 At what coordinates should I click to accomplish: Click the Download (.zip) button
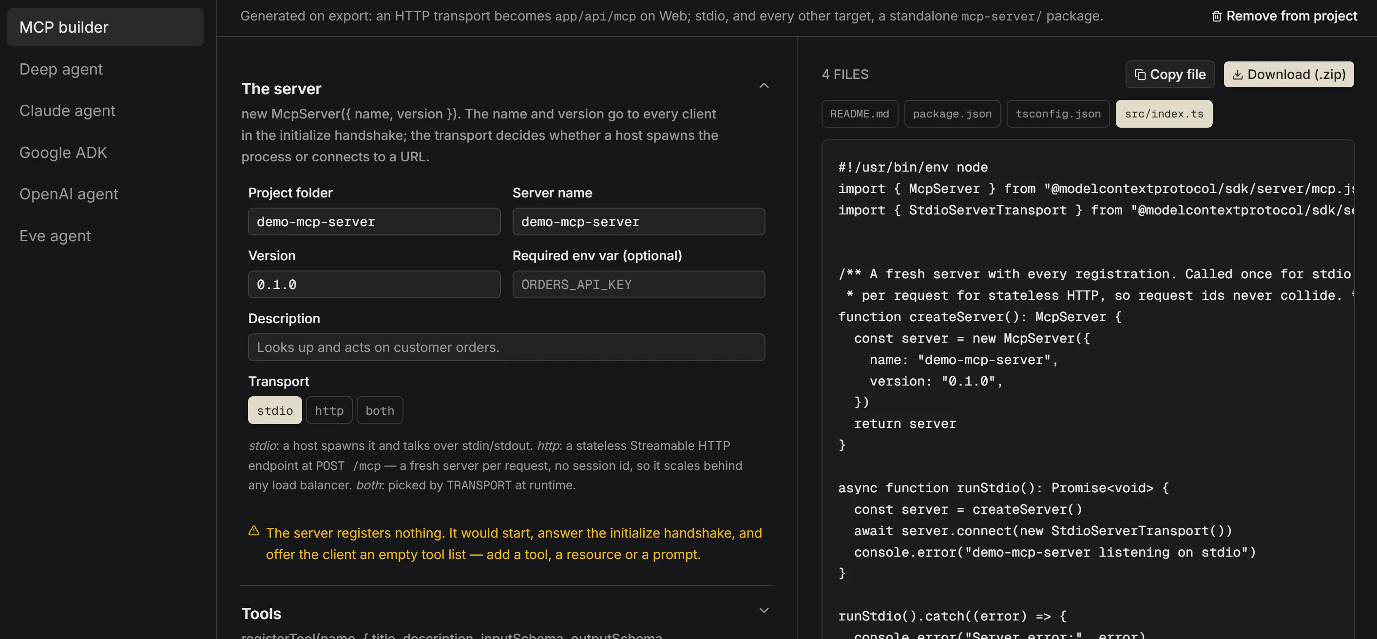(1289, 74)
